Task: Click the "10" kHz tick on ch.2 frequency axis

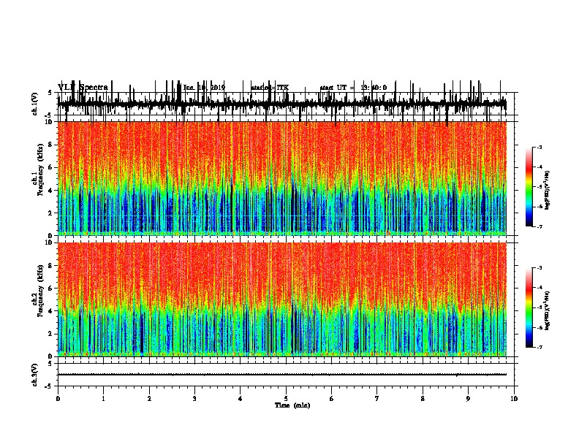Action: [50, 242]
